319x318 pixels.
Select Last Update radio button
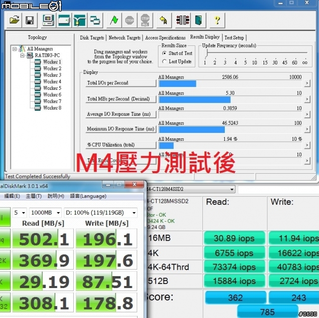[x=164, y=61]
